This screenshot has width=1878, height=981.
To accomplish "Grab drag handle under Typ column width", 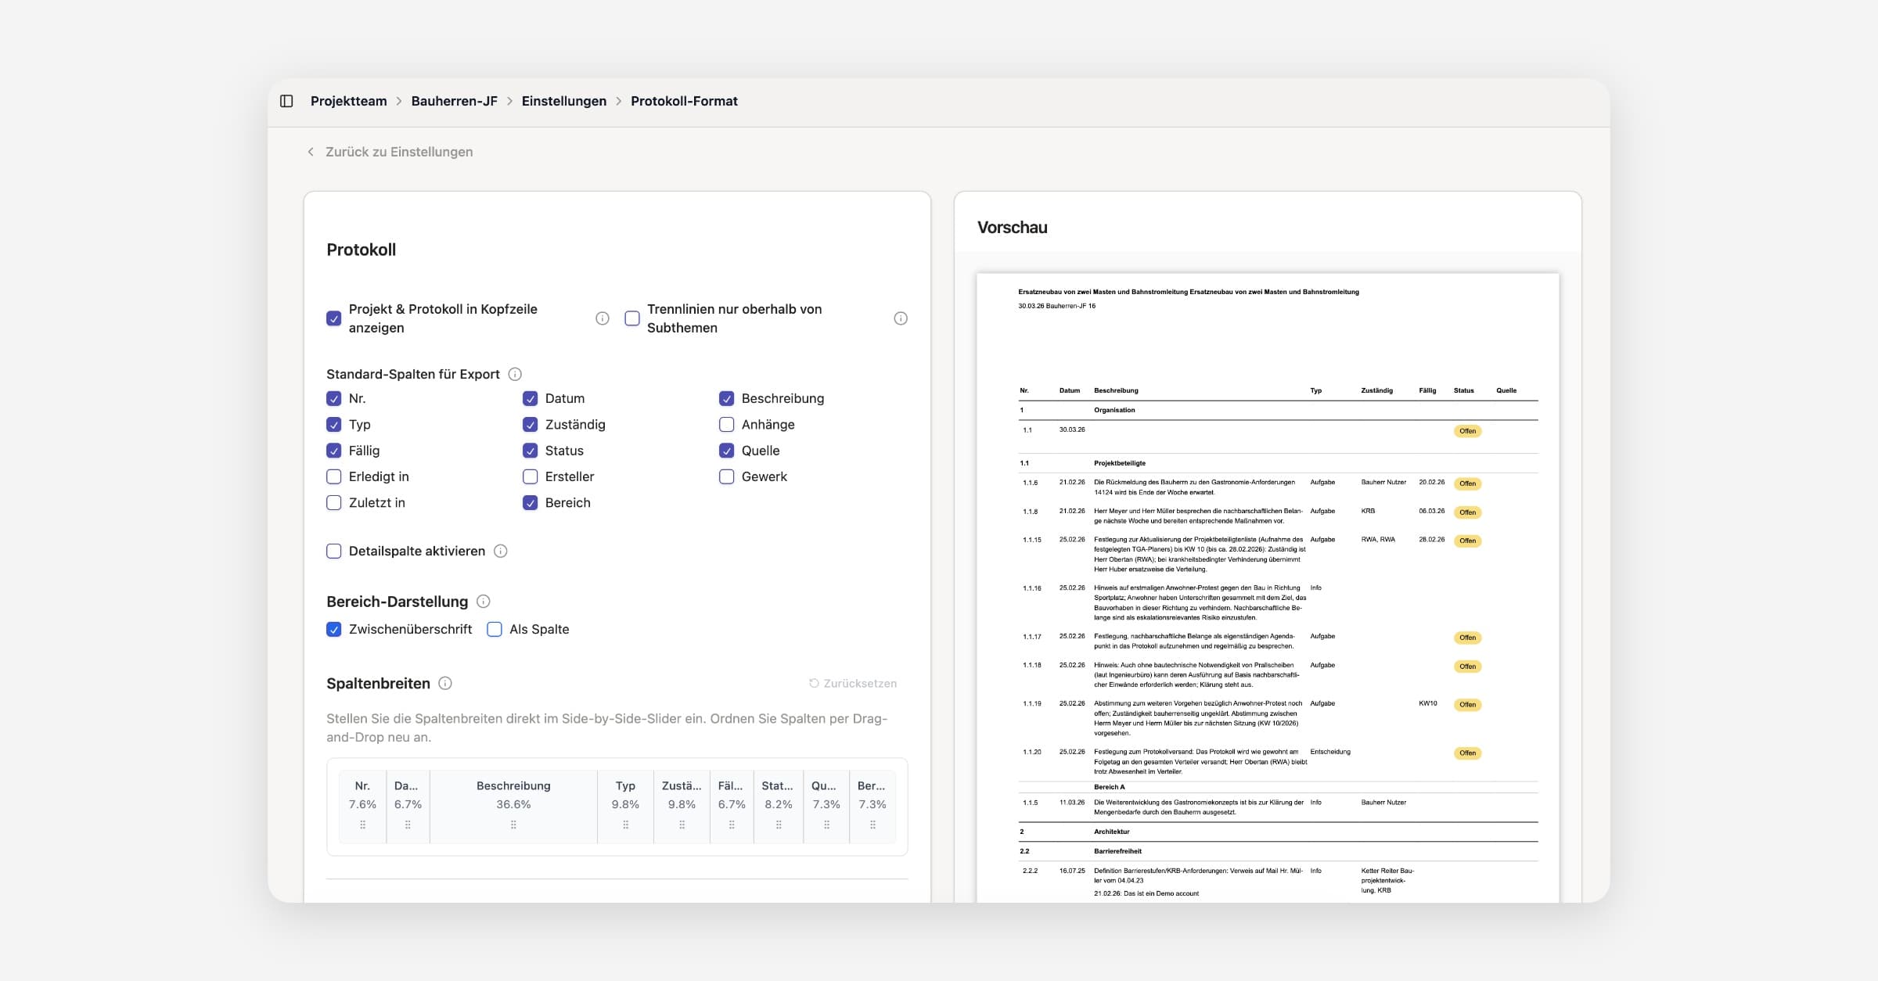I will pyautogui.click(x=625, y=825).
